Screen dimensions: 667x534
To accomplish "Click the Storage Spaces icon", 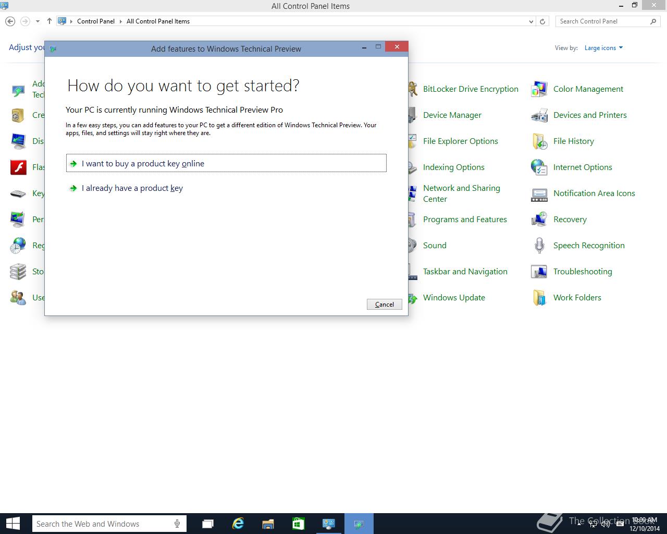I will point(18,272).
